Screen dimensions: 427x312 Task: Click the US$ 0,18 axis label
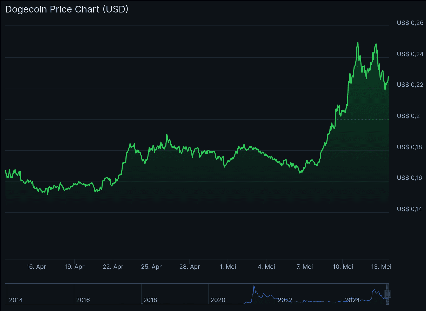coord(410,147)
